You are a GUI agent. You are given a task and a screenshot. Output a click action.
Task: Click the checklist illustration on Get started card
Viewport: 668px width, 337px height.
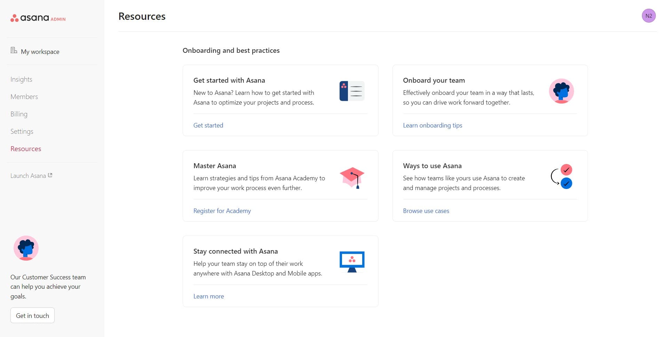[352, 91]
